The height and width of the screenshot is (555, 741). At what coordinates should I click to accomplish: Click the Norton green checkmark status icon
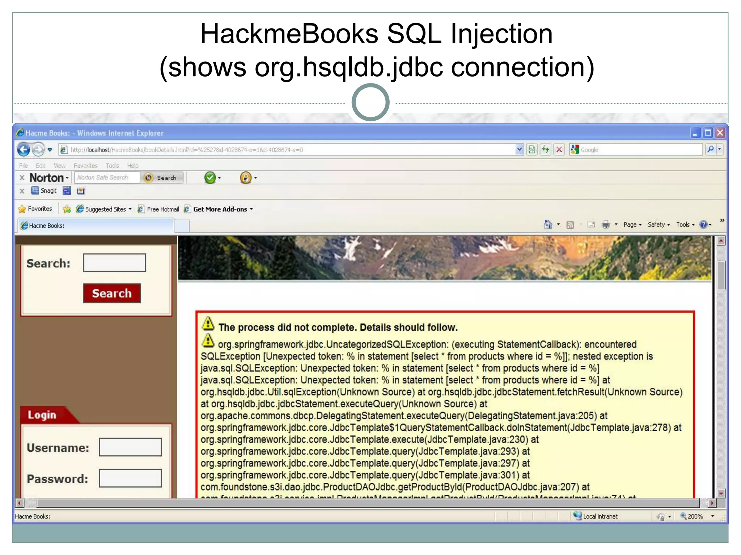point(210,178)
